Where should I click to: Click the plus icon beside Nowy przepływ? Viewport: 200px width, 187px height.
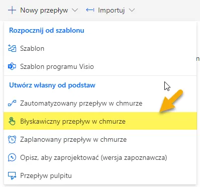[12, 10]
